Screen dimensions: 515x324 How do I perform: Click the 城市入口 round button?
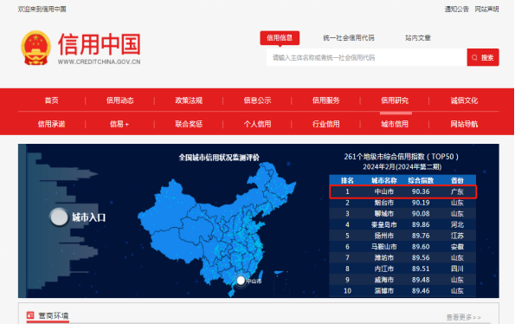(59, 217)
